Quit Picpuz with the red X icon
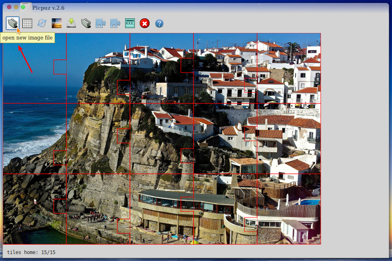 [145, 24]
